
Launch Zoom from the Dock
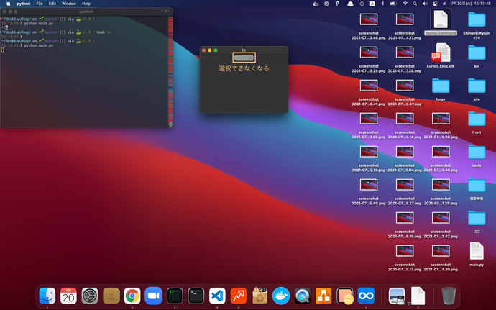[x=153, y=296]
